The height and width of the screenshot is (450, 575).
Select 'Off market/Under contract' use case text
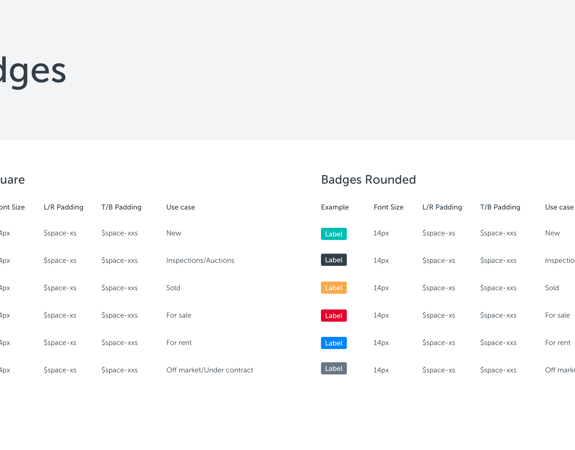(210, 370)
